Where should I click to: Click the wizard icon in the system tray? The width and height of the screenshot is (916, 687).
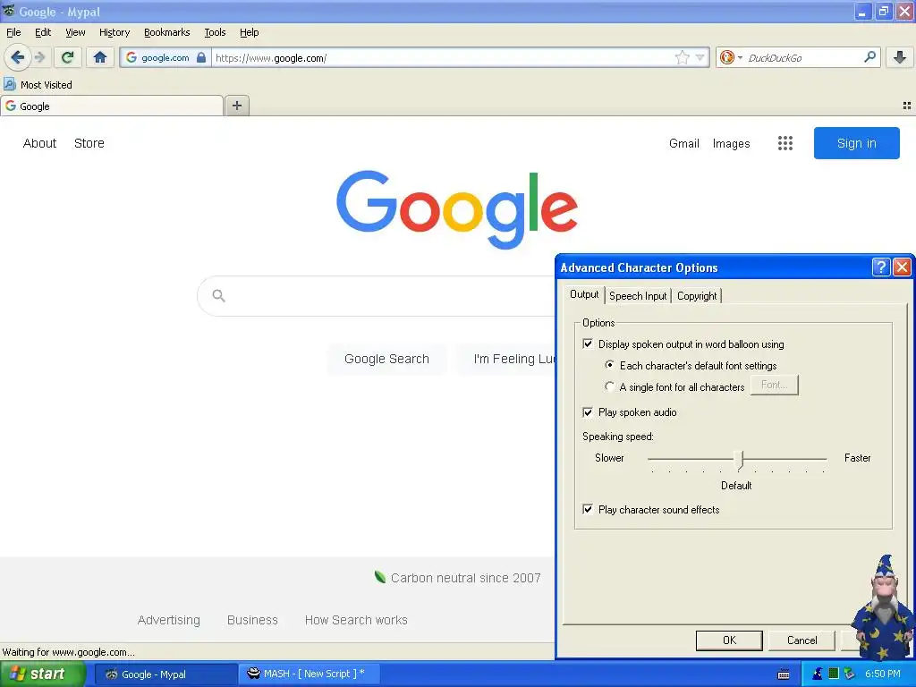coord(818,674)
